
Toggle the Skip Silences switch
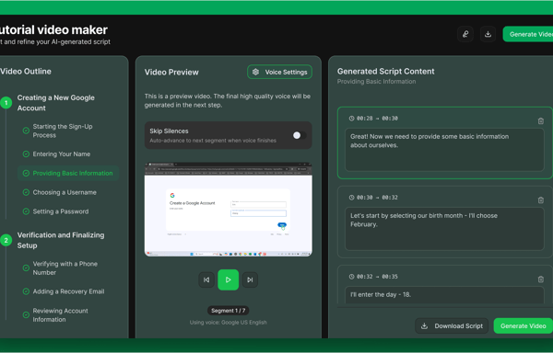(x=300, y=135)
